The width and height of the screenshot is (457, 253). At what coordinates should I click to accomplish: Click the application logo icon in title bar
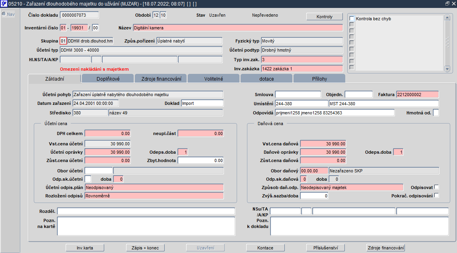[4, 4]
